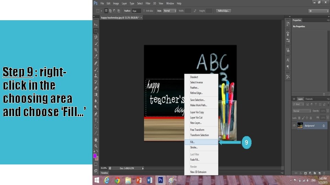This screenshot has width=330, height=185.
Task: Set foreground color purple swatch
Action: point(95,156)
